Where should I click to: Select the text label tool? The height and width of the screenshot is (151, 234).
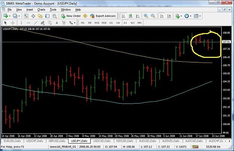(x=64, y=23)
